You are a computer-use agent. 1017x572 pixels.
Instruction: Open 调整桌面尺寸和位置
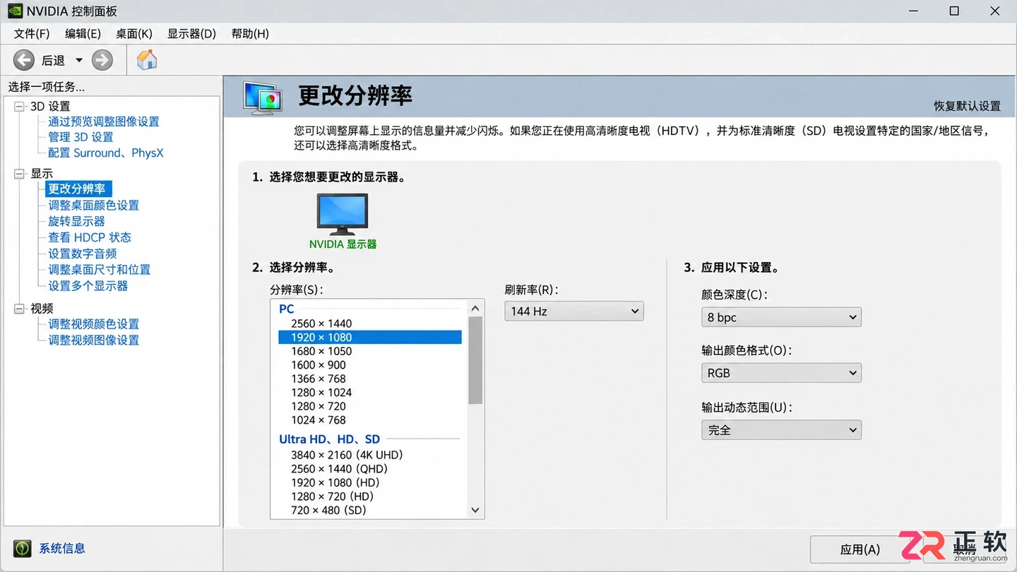[100, 269]
